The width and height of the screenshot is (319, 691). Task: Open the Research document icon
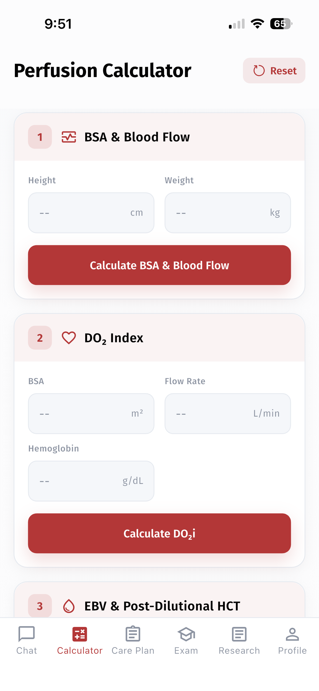click(239, 634)
